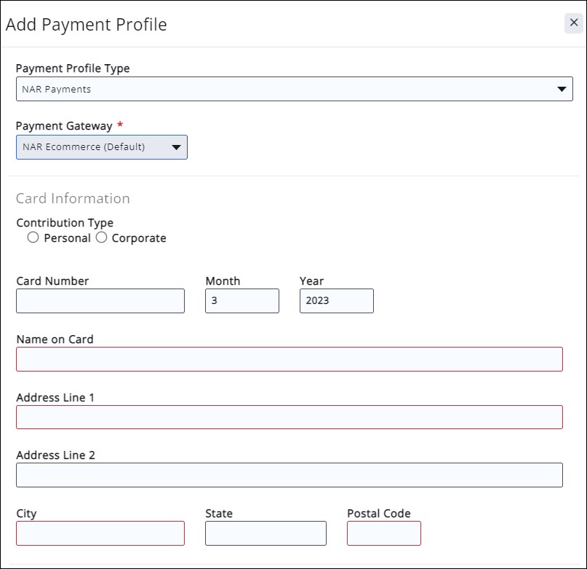The width and height of the screenshot is (587, 569).
Task: Select the City input box
Action: [x=100, y=533]
